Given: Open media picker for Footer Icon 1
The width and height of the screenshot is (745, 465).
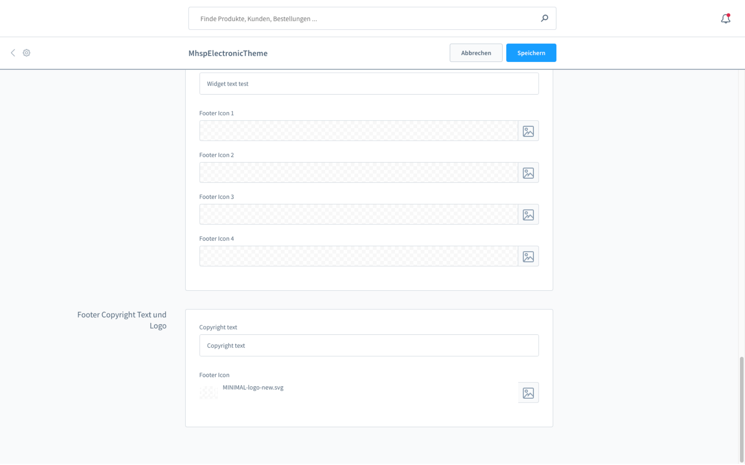Looking at the screenshot, I should coord(528,131).
